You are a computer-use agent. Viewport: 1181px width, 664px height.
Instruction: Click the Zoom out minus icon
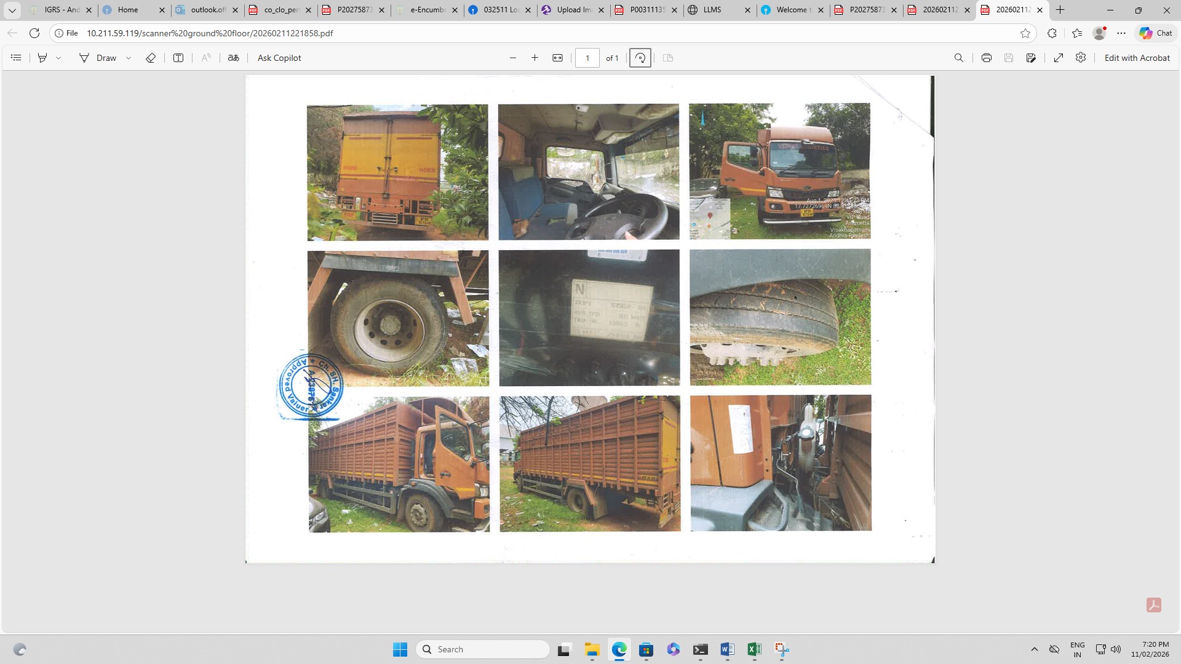512,58
